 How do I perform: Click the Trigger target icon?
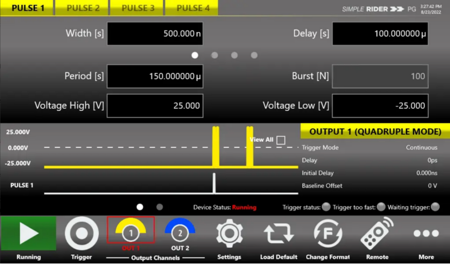point(82,234)
